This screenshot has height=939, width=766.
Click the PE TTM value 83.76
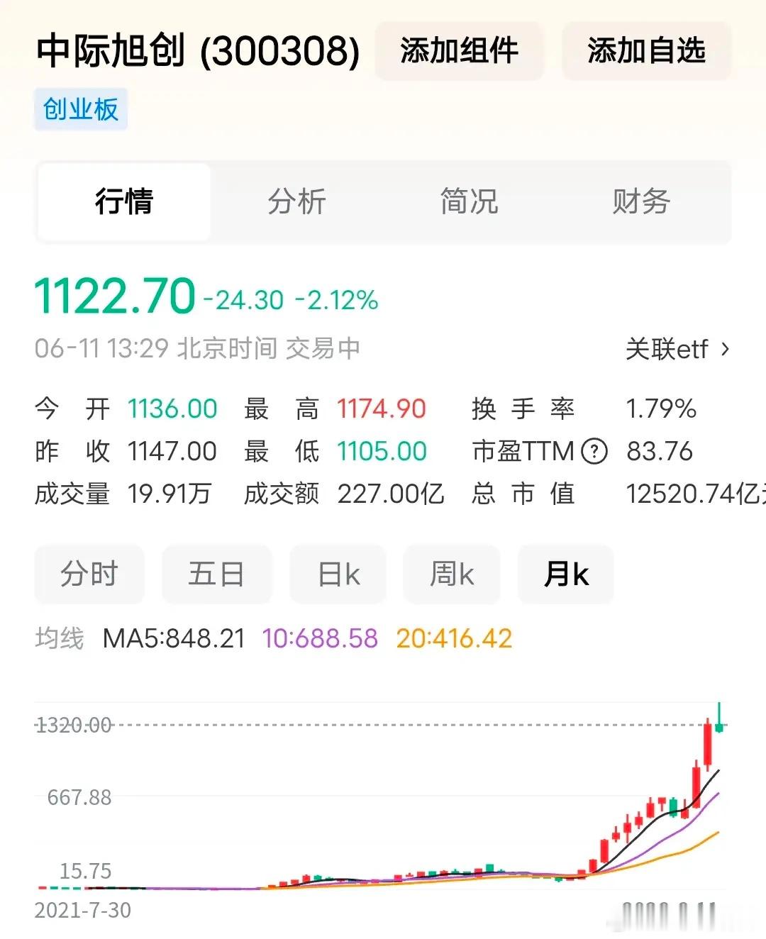[x=660, y=451]
